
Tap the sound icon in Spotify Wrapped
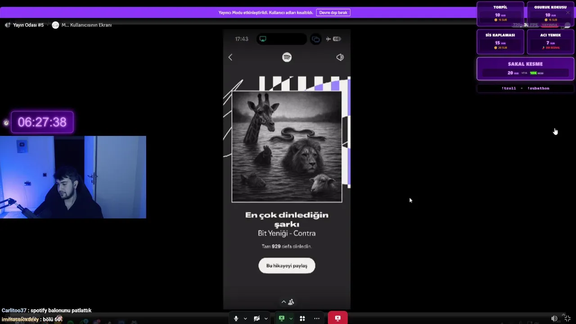click(x=340, y=57)
